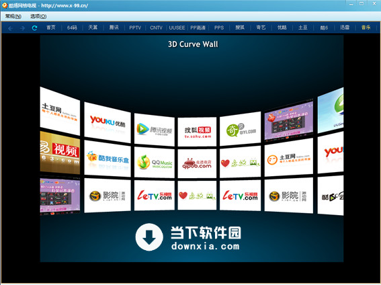Open the YOUKU优酷 tile next to 腾讯视频
The width and height of the screenshot is (381, 285).
tap(108, 122)
